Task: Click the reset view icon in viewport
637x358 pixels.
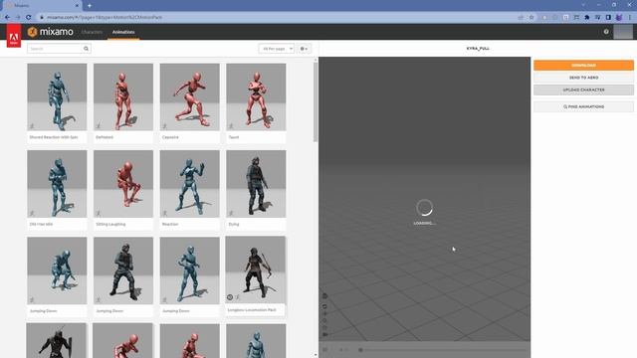Action: pyautogui.click(x=324, y=306)
